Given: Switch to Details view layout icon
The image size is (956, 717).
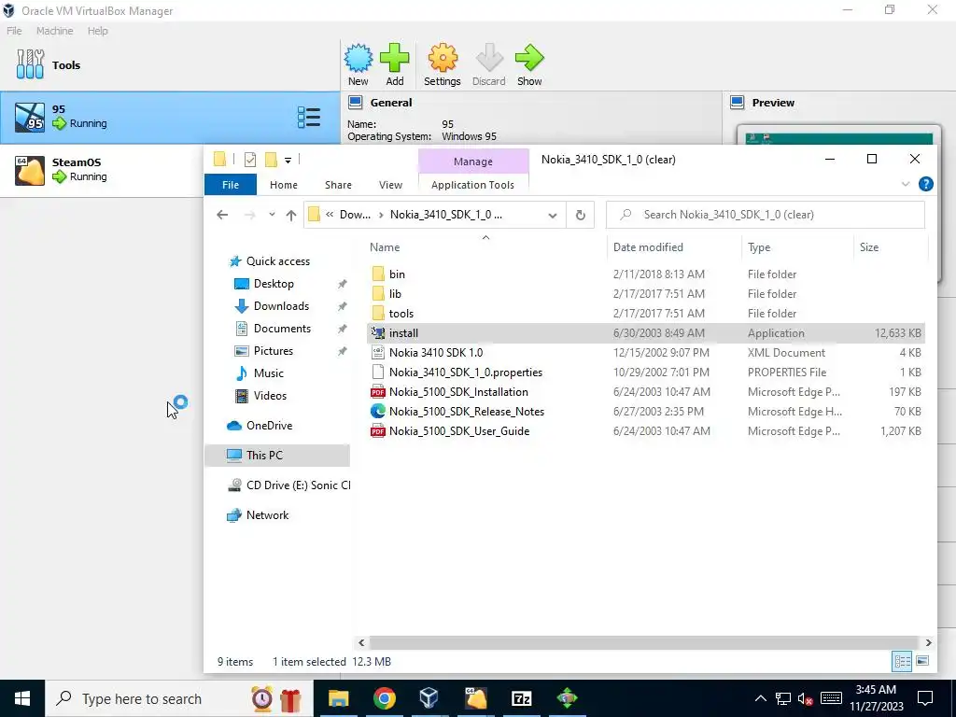Looking at the screenshot, I should [x=903, y=661].
